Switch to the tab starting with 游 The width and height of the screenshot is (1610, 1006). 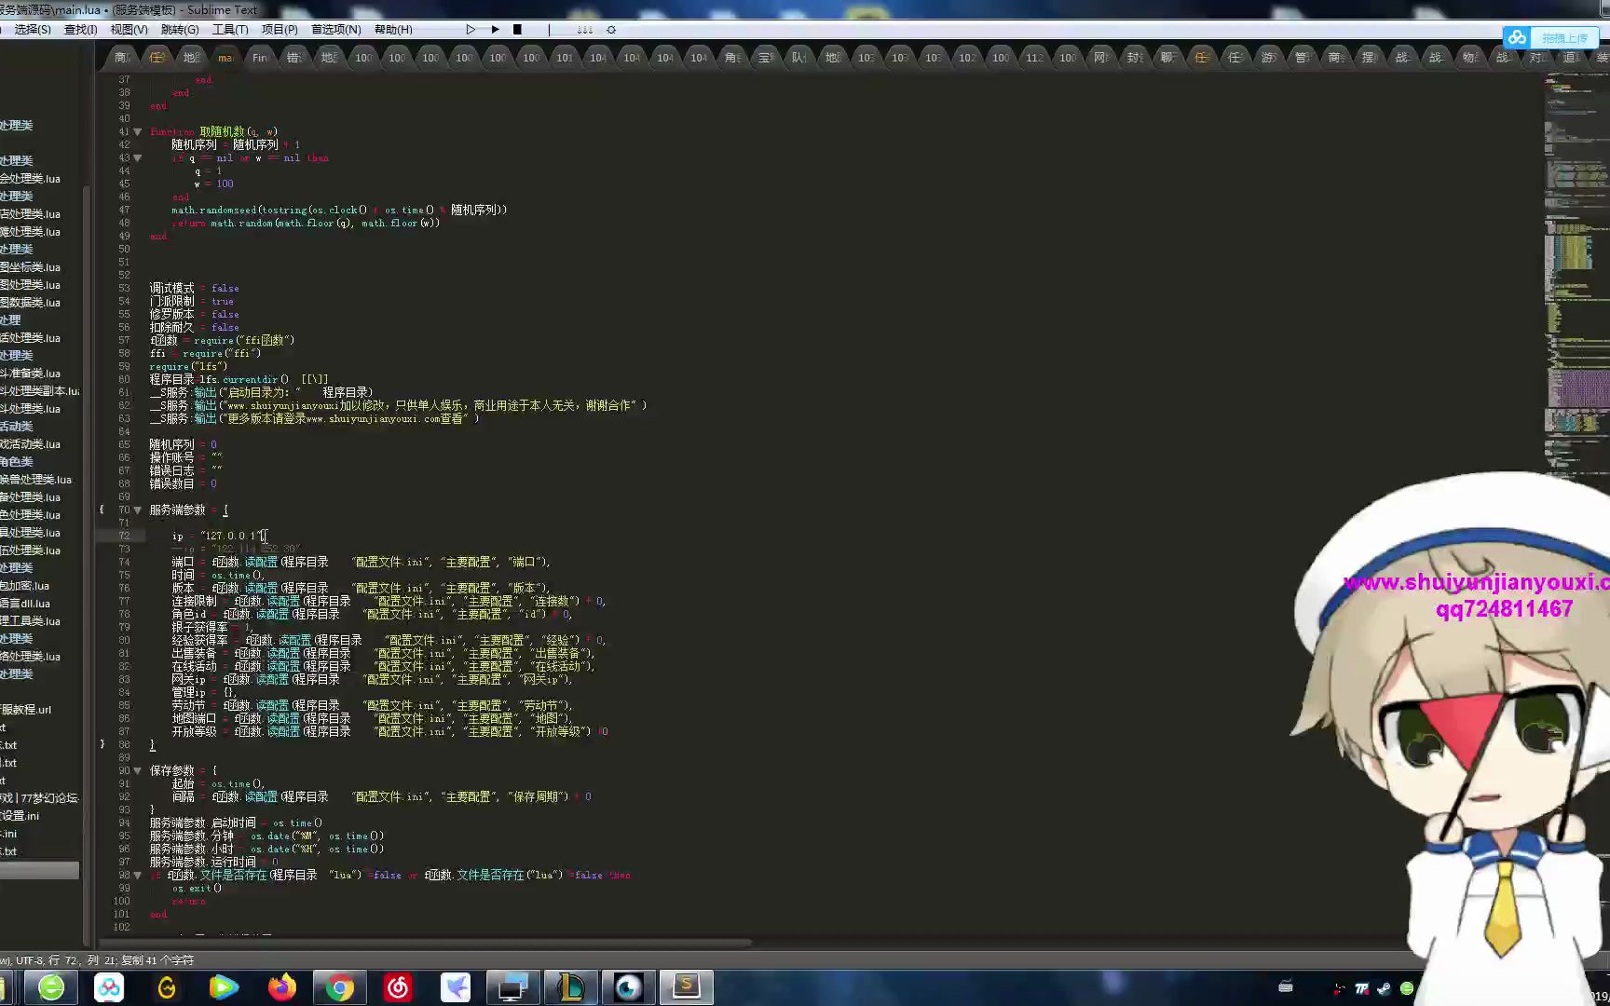pyautogui.click(x=1269, y=58)
